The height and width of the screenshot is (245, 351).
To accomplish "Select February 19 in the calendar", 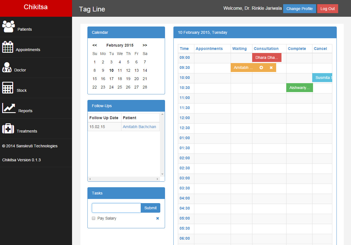I will (x=128, y=79).
